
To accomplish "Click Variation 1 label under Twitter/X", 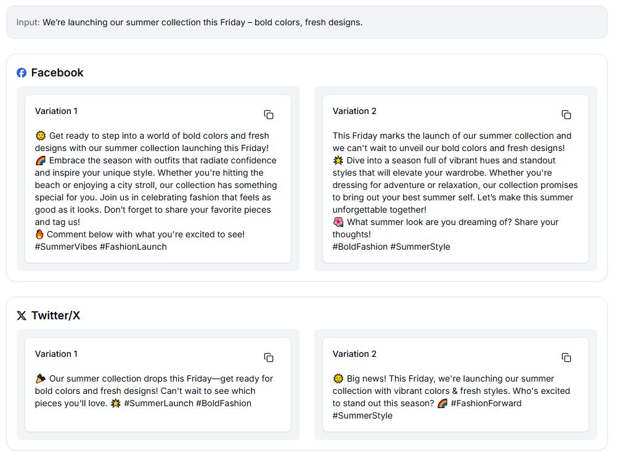I will [x=56, y=354].
